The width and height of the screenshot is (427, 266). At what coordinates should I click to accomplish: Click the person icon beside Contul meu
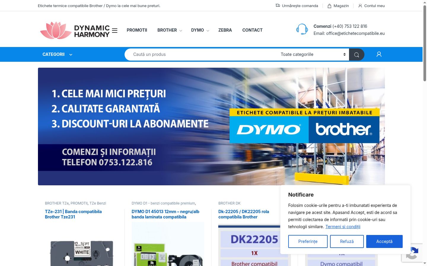click(x=360, y=6)
